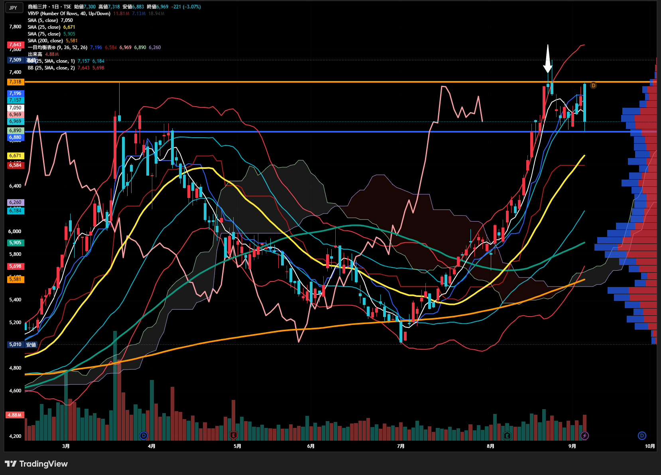Click the purple lightning bolt event icon
The width and height of the screenshot is (661, 475).
click(x=584, y=435)
